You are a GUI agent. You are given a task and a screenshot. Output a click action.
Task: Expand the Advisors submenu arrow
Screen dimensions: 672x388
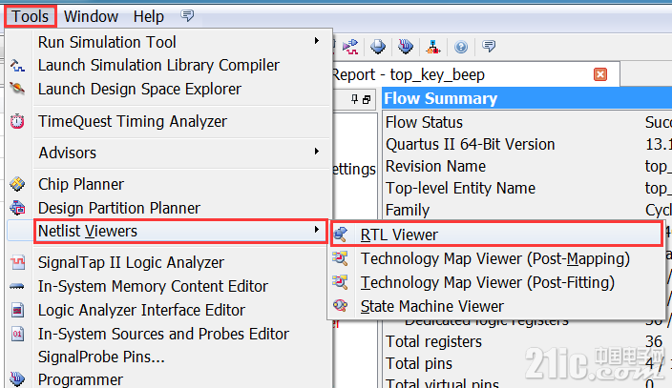point(317,152)
